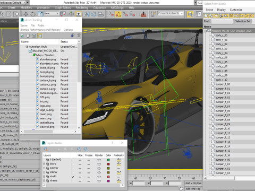Toggle the Spinner Snap icon
255x191 pixels.
point(132,14)
